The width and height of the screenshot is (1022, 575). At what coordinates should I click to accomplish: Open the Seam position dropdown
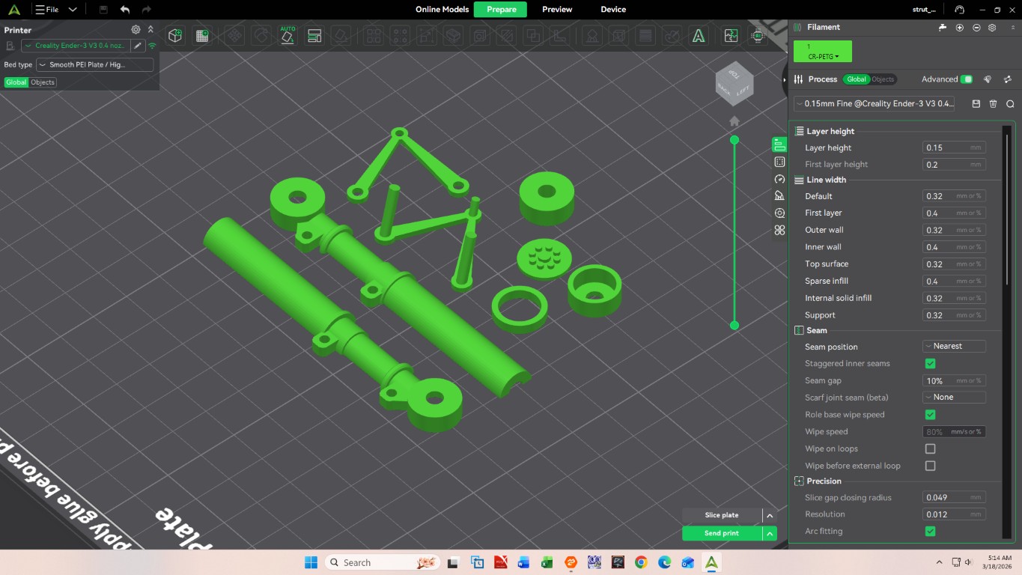coord(954,347)
